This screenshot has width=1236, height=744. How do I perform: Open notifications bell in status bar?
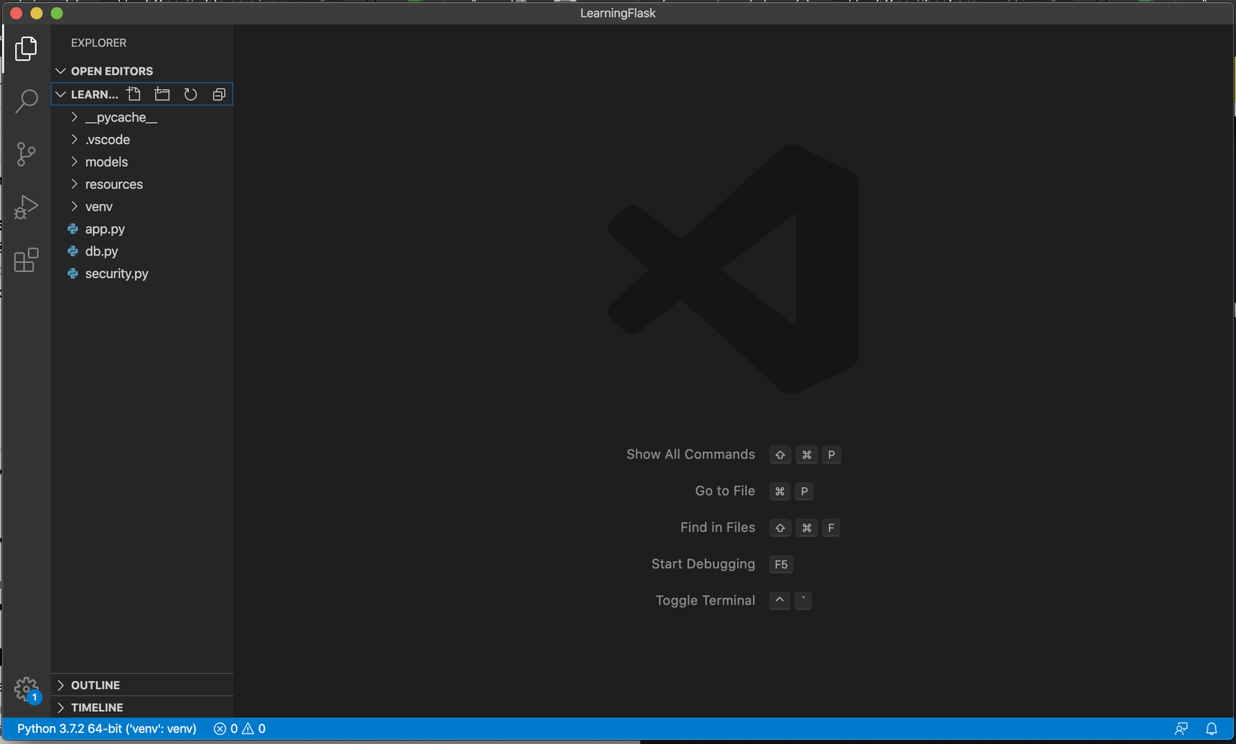pyautogui.click(x=1211, y=729)
